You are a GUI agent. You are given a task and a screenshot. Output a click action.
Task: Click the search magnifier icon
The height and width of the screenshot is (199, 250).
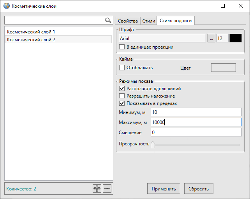click(108, 20)
